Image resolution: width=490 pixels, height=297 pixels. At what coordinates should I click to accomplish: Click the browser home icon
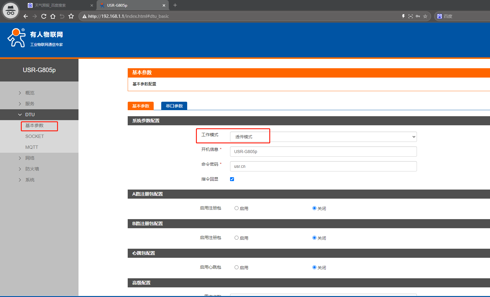point(53,16)
